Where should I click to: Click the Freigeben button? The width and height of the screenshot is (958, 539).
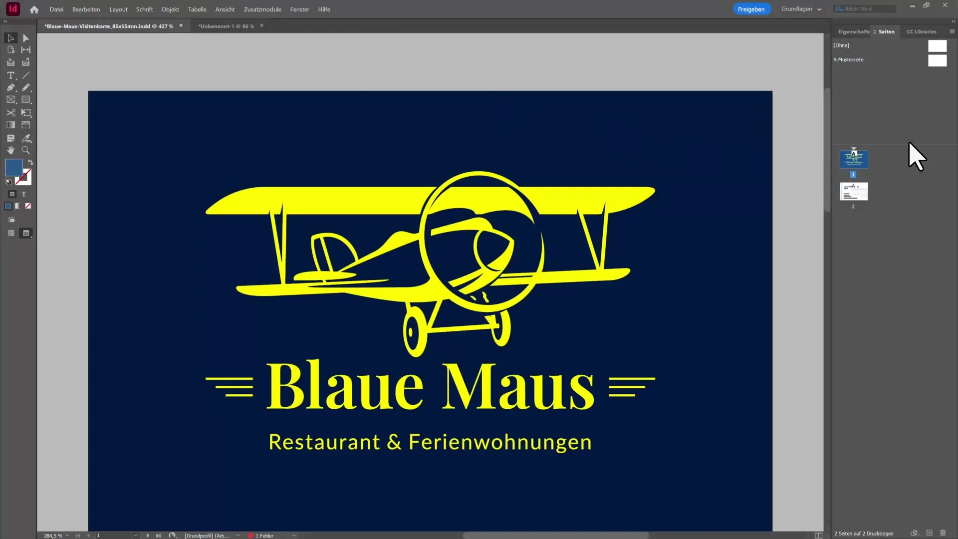(751, 9)
